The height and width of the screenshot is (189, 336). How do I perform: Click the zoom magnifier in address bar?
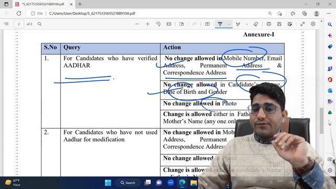click(270, 13)
